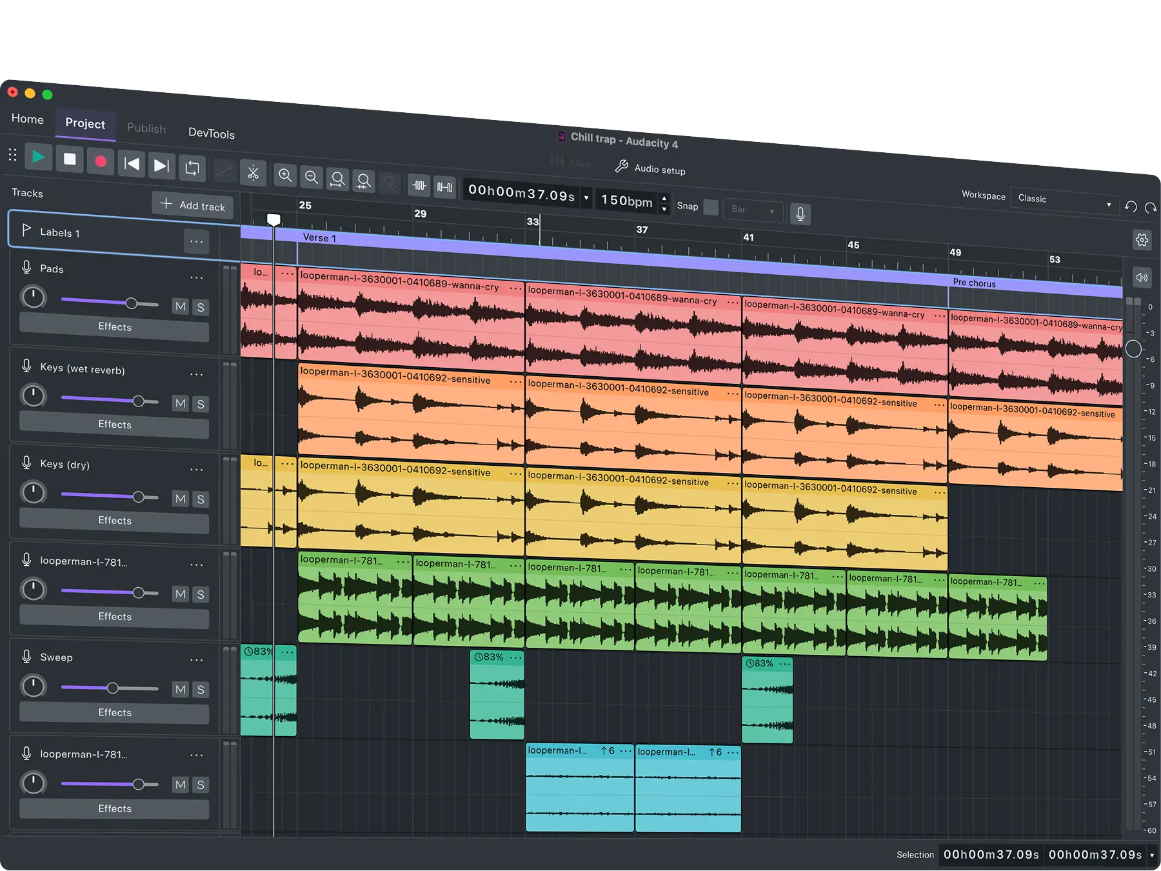Image resolution: width=1161 pixels, height=871 pixels.
Task: Open the DevTools menu
Action: (212, 134)
